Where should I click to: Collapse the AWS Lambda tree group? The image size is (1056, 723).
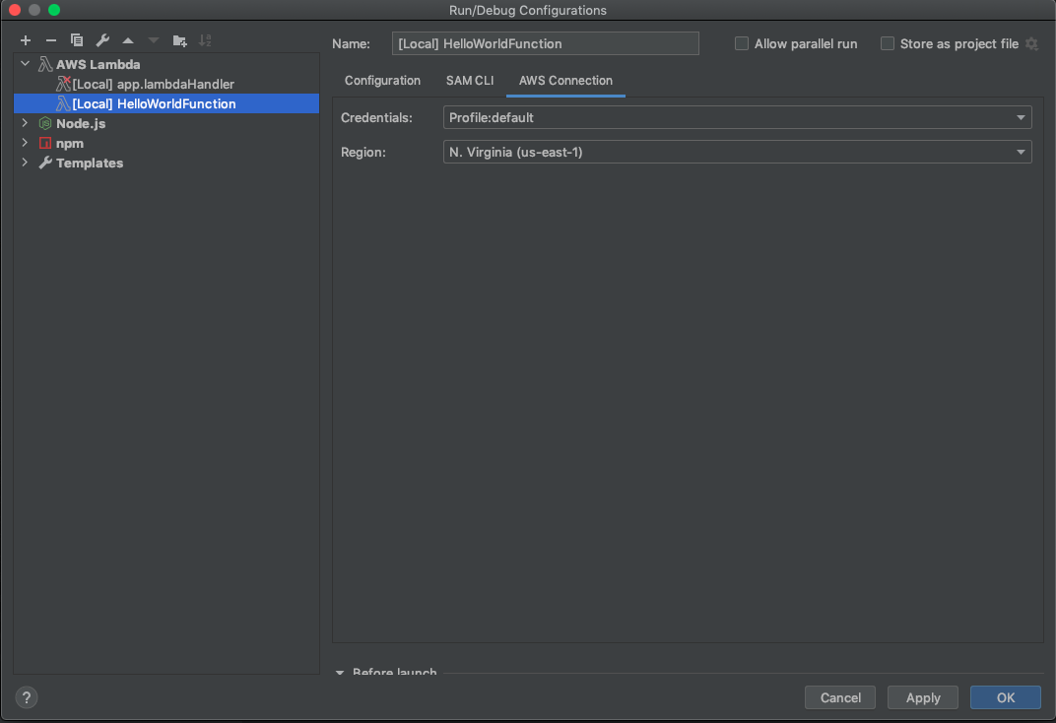(25, 64)
